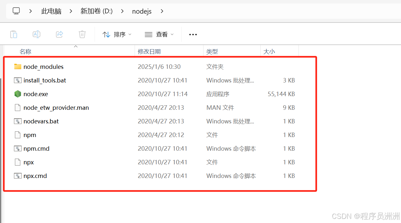Select the node_etw_provider.man file name
401x223 pixels.
pyautogui.click(x=56, y=108)
